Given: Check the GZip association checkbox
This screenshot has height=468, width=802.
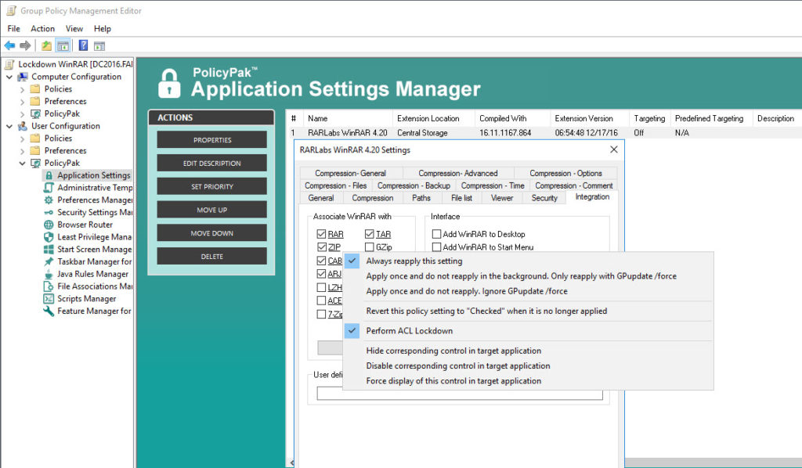Looking at the screenshot, I should point(370,247).
